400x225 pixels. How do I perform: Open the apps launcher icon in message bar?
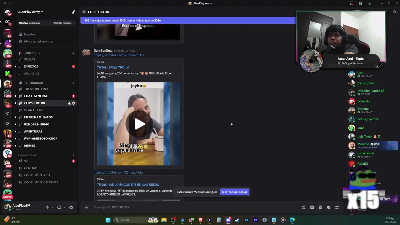coord(337,207)
